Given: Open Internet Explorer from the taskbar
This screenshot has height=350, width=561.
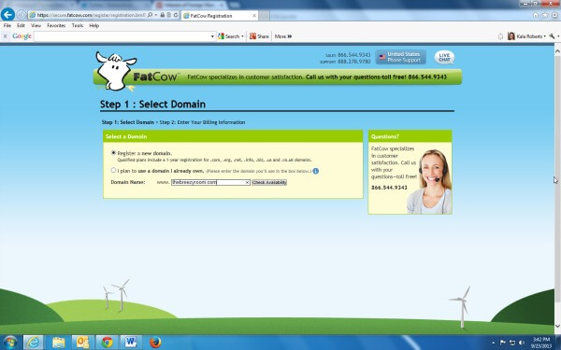Looking at the screenshot, I should pos(34,343).
